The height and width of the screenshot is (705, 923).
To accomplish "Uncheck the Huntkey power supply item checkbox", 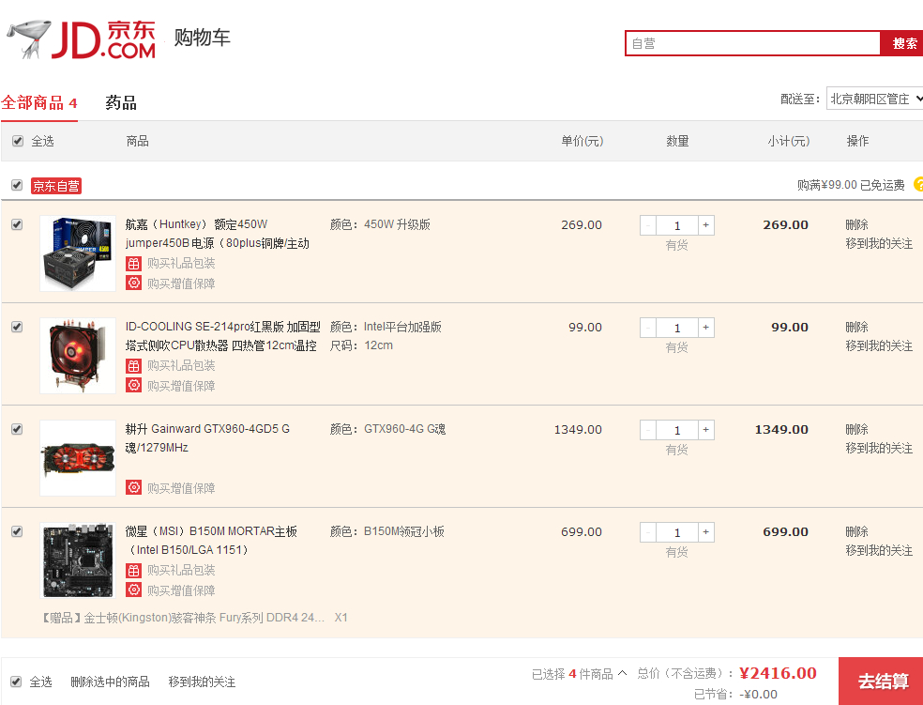I will point(17,225).
